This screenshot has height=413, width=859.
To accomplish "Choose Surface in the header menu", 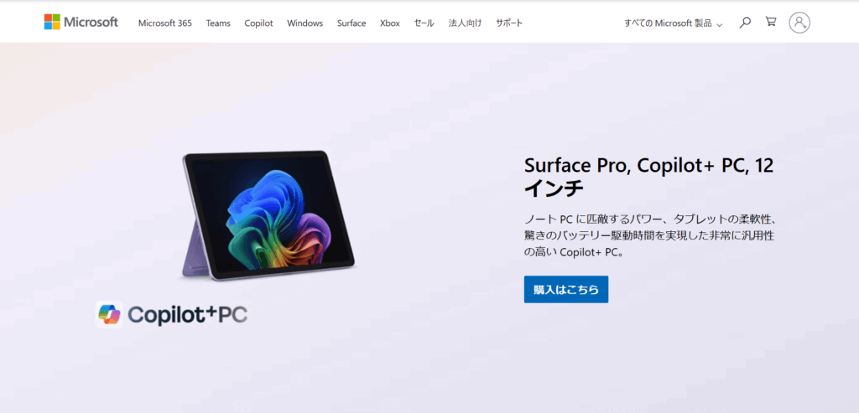I will (351, 23).
